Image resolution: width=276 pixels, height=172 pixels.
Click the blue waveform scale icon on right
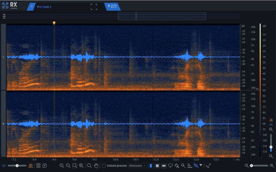pos(271,124)
